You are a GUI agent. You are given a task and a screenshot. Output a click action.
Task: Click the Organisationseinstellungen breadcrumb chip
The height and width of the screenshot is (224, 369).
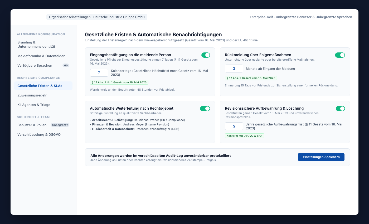tap(97, 17)
